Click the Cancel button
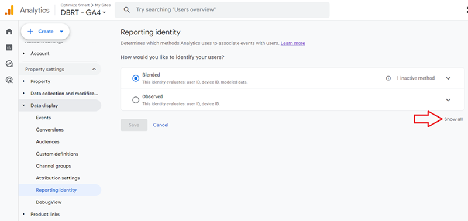 click(x=161, y=125)
